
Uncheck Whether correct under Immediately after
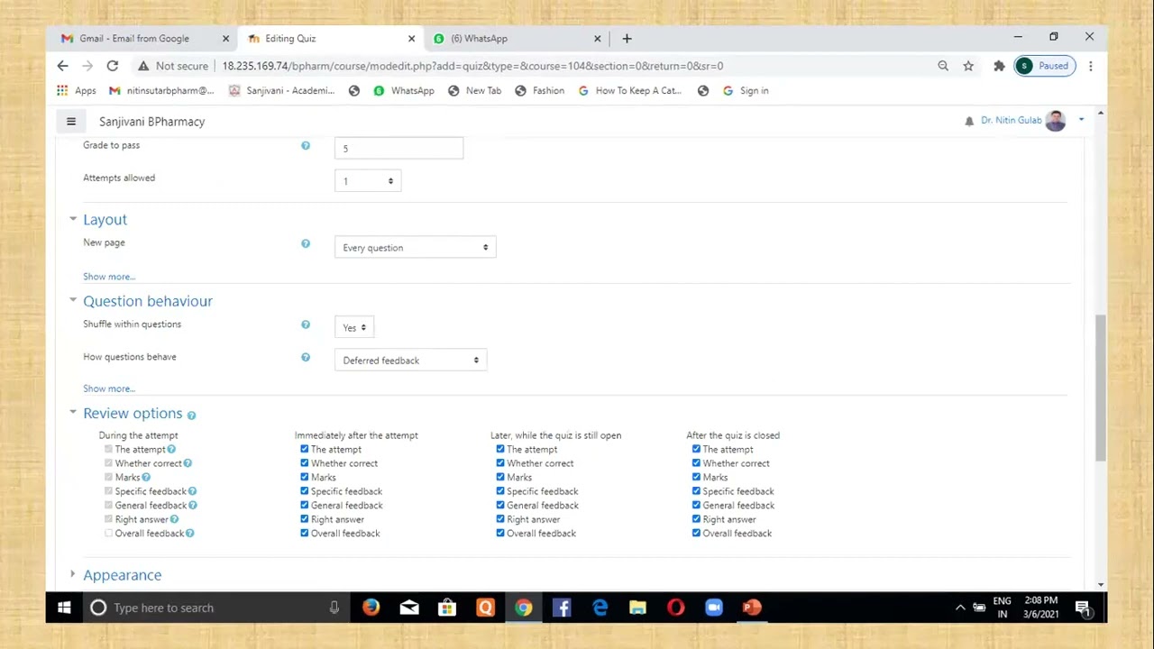(305, 463)
